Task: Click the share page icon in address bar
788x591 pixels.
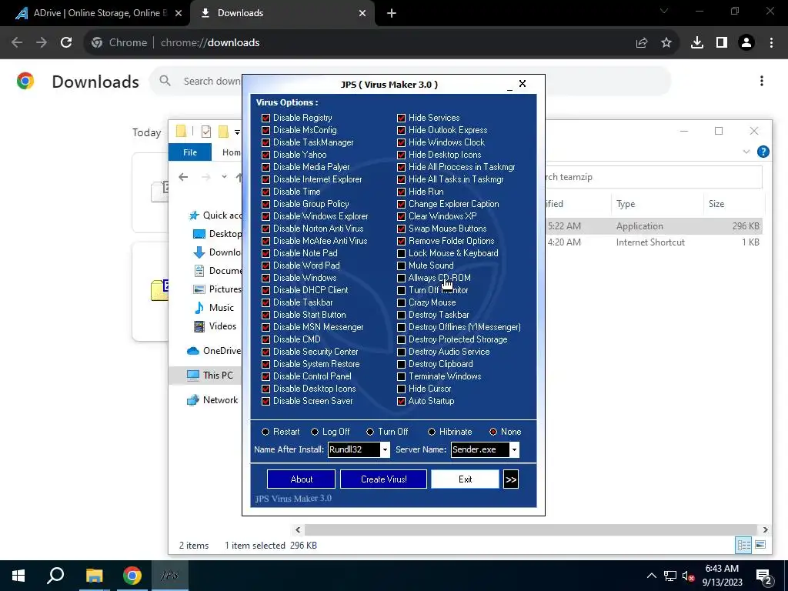Action: point(642,43)
